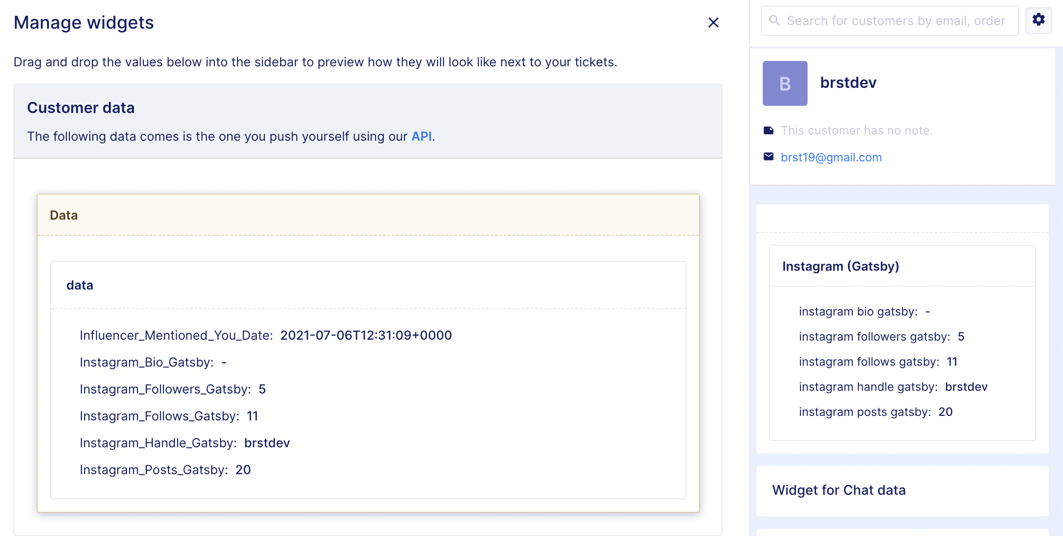Select Instagram_Handle_Gatsby row
Screen dimensions: 1063x536
[x=185, y=443]
